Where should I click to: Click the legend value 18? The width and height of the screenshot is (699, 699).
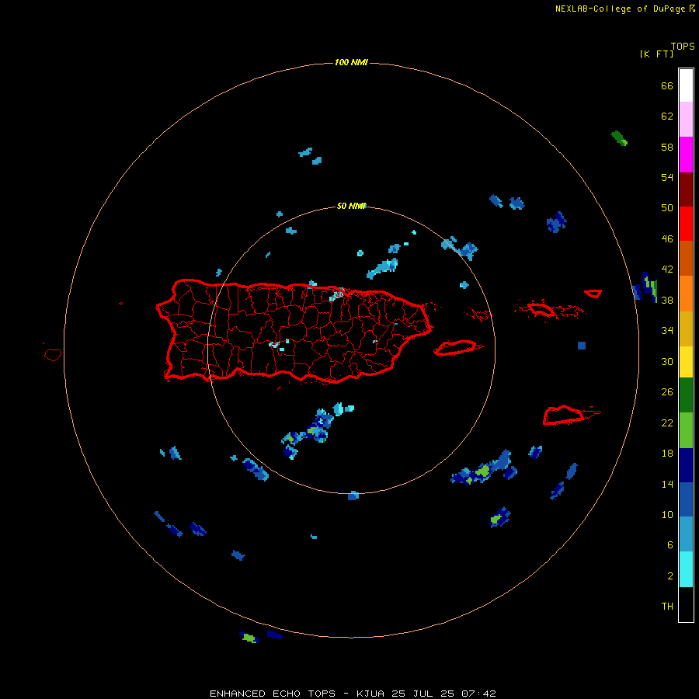(x=667, y=454)
